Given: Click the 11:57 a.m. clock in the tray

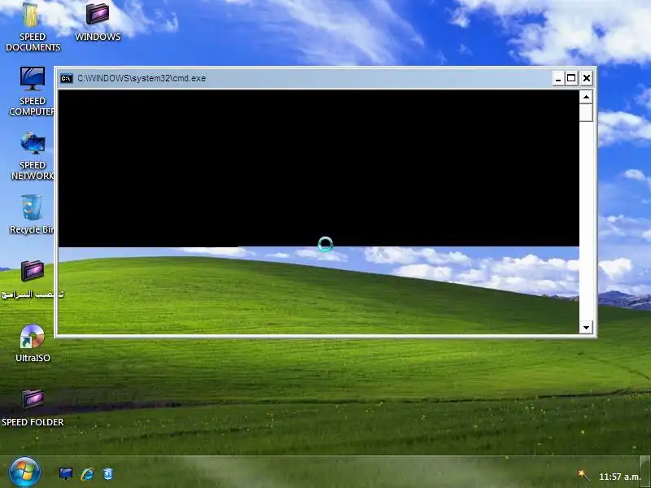Looking at the screenshot, I should click(619, 477).
